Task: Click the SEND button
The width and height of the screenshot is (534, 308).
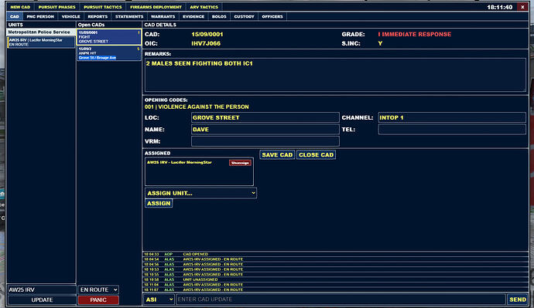Action: point(518,300)
